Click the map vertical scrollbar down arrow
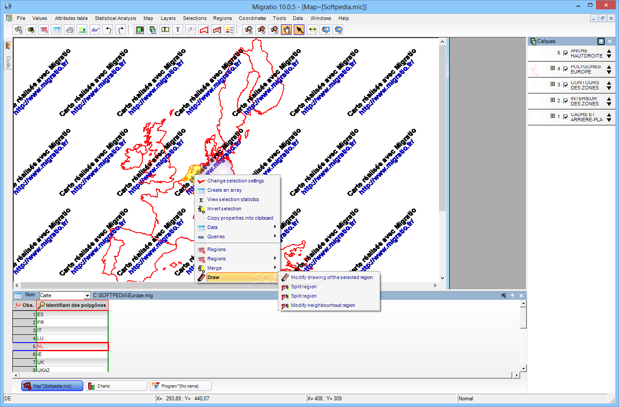The height and width of the screenshot is (407, 619). pyautogui.click(x=442, y=278)
